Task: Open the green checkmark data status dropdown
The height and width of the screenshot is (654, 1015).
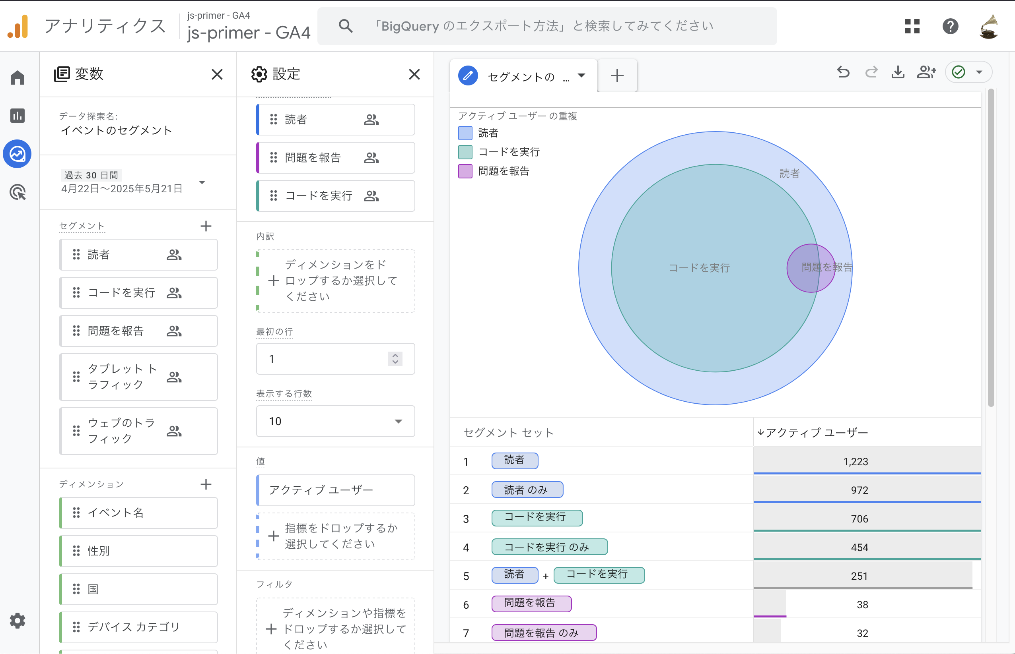Action: point(969,72)
